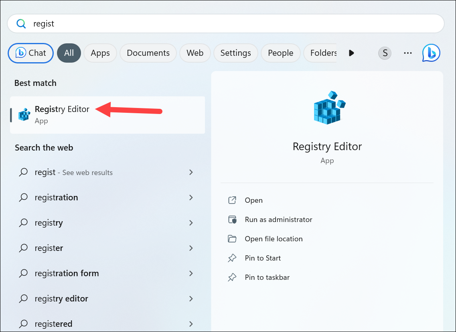Click the 'registry' web suggestion text
This screenshot has width=456, height=332.
tap(49, 223)
